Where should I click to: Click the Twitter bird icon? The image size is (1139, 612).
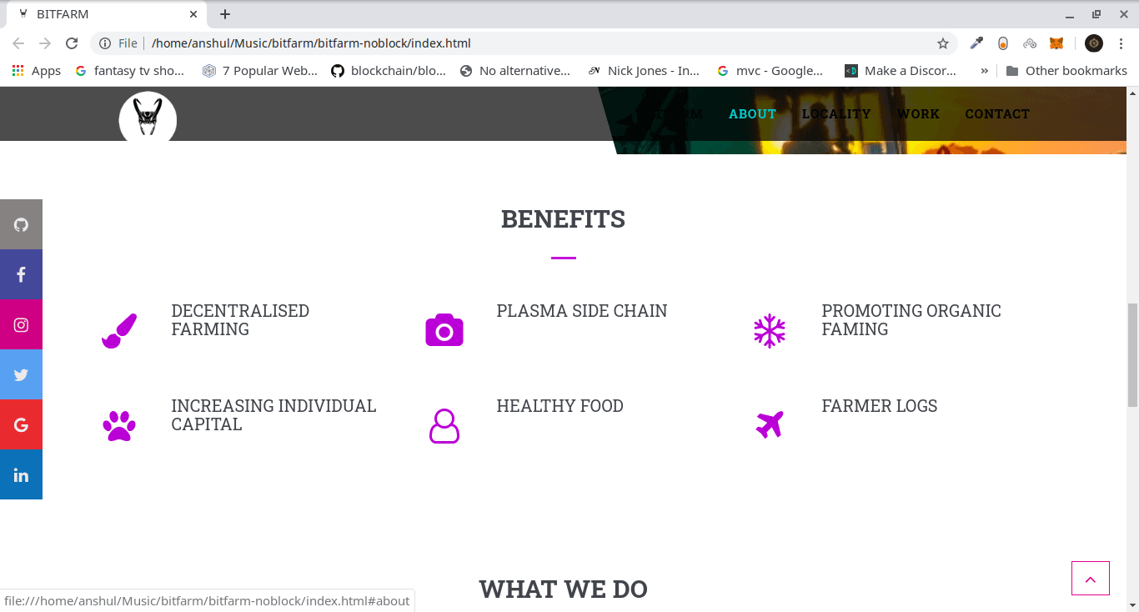click(x=21, y=374)
